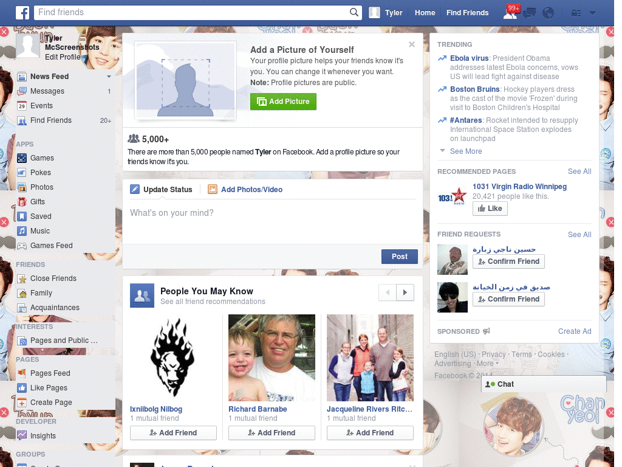
Task: Open Games app icon in sidebar
Action: pyautogui.click(x=22, y=158)
